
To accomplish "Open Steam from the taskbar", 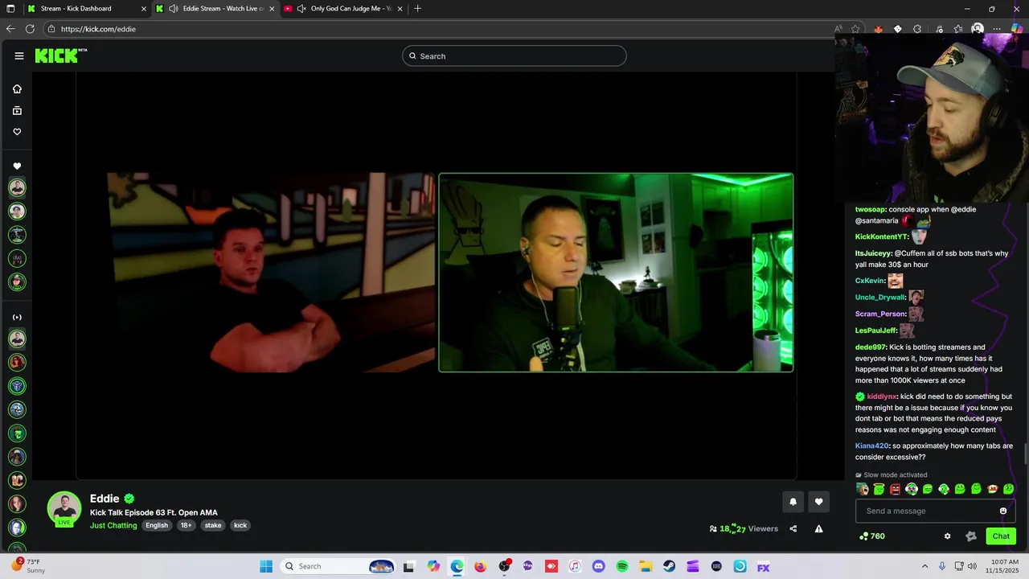I will (669, 566).
